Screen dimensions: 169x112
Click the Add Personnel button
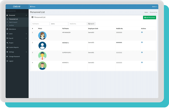[x=150, y=17]
